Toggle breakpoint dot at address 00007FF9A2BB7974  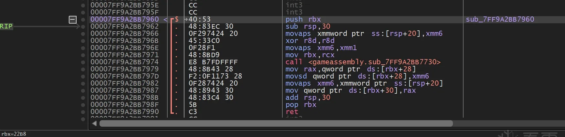pos(83,62)
